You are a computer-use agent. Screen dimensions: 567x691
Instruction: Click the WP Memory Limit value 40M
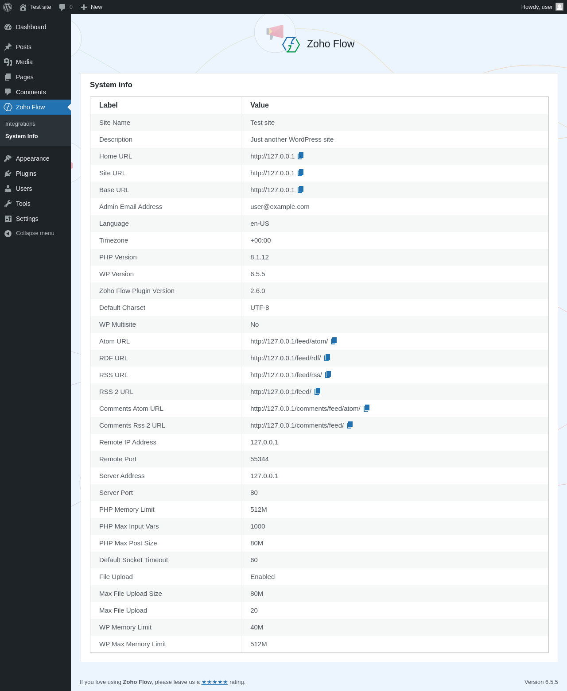tap(257, 627)
